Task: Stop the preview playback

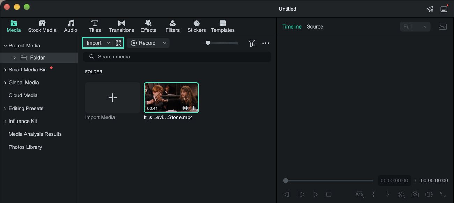Action: tap(329, 195)
